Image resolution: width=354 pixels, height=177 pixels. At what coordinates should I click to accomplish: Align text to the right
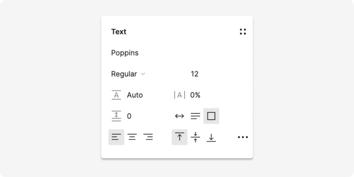pos(148,137)
